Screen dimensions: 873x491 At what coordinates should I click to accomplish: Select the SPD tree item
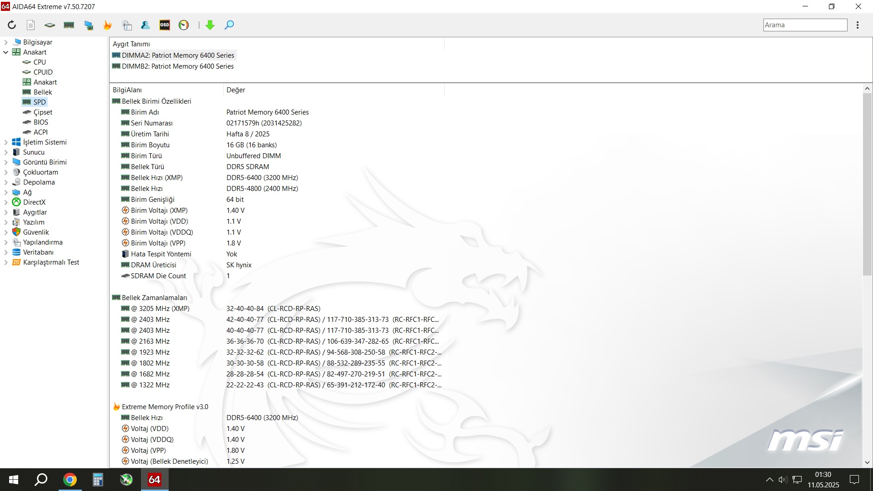point(40,102)
